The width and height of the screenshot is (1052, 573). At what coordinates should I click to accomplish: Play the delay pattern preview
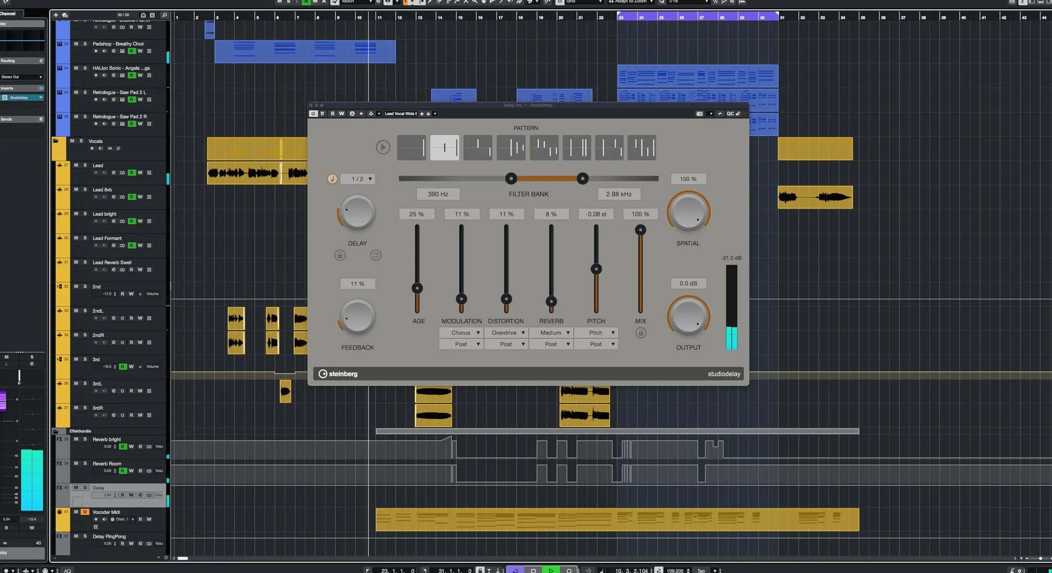pyautogui.click(x=383, y=147)
